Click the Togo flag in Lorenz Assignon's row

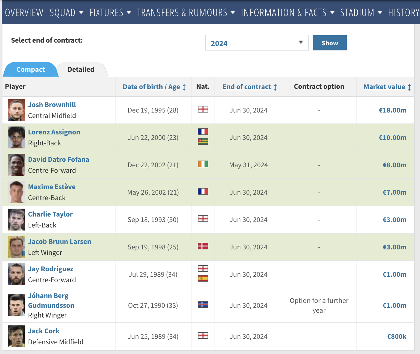pyautogui.click(x=203, y=141)
